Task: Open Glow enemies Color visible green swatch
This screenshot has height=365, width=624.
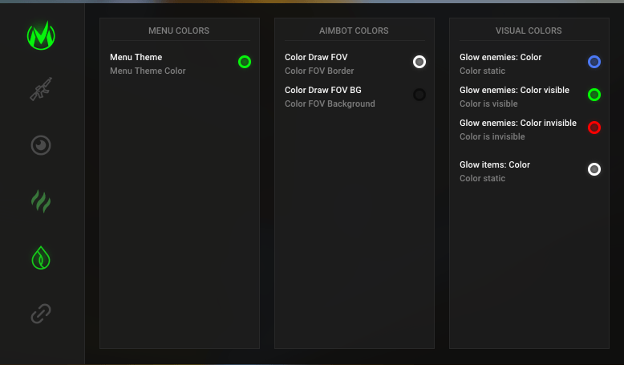Action: coord(594,95)
